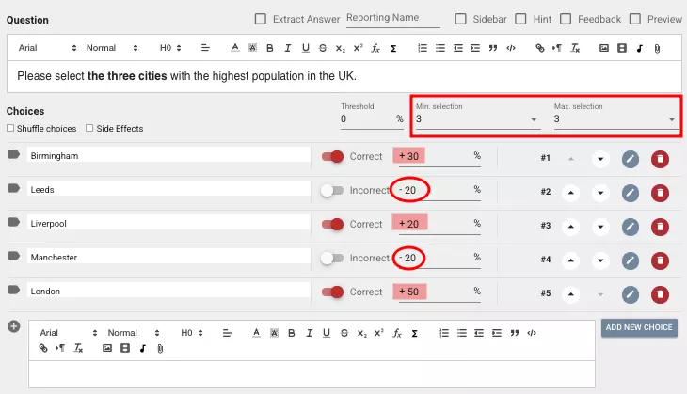Viewport: 687px width, 394px height.
Task: Edit the Liverpool choice
Action: [x=630, y=227]
